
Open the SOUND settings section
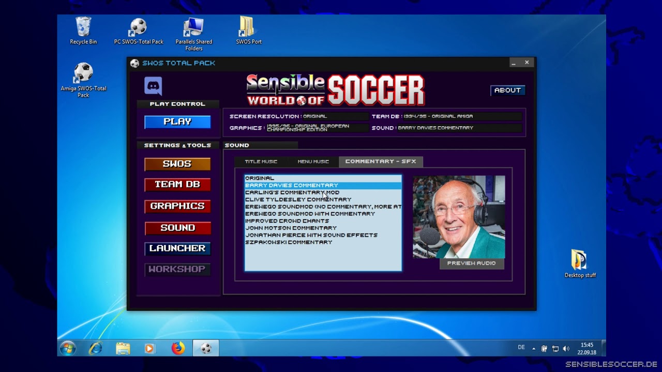point(177,228)
